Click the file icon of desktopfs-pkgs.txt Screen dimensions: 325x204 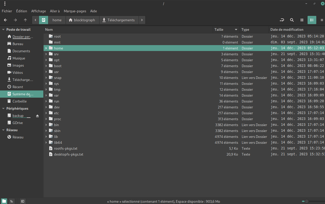(x=51, y=154)
